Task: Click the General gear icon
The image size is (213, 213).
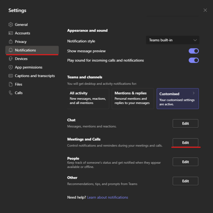Action: pyautogui.click(x=11, y=25)
